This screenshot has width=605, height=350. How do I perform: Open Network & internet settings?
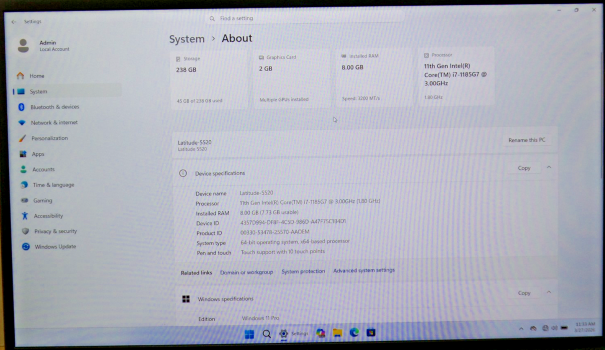point(54,123)
